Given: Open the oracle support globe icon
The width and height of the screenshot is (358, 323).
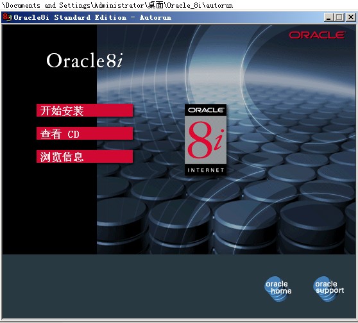Looking at the screenshot, I should click(328, 288).
